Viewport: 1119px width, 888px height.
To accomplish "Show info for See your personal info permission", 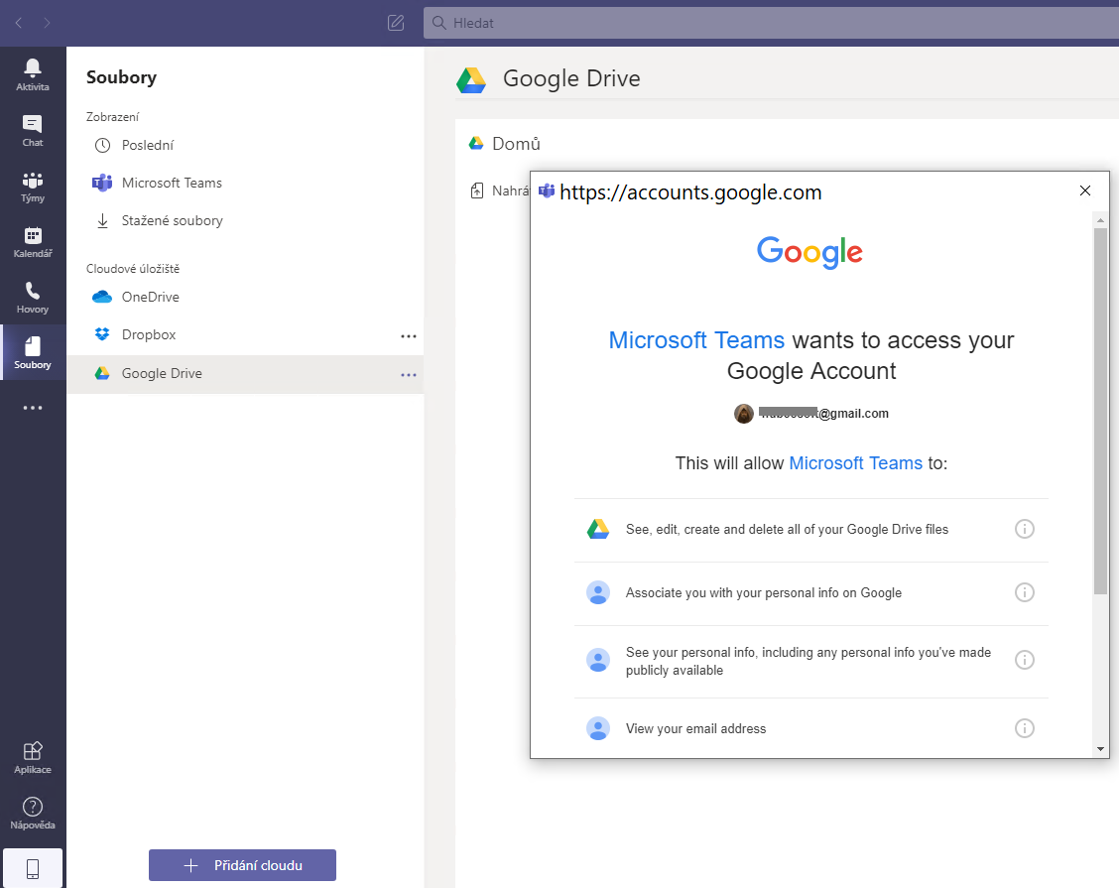I will (1024, 660).
